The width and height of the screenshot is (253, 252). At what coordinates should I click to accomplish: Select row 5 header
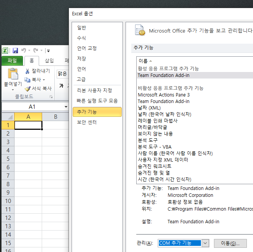point(8,159)
